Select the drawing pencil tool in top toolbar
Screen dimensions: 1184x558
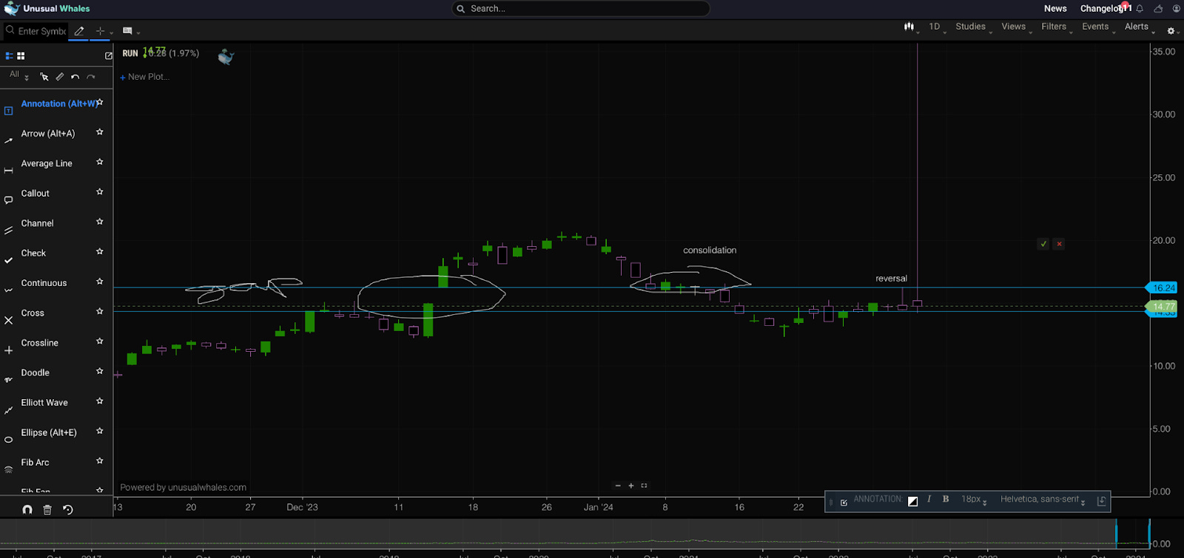pyautogui.click(x=79, y=31)
